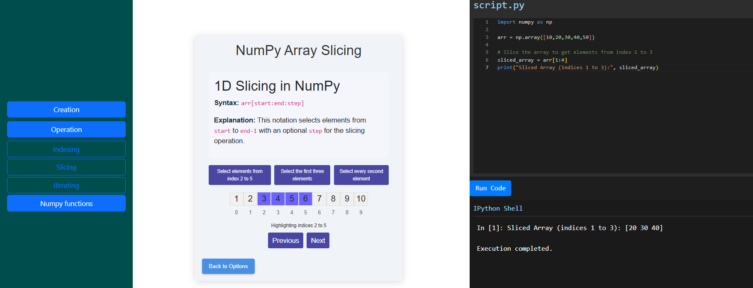Click '1D Slicing in NumPy' heading
753x288 pixels.
(277, 86)
